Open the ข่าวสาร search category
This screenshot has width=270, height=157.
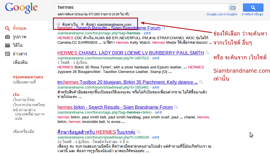pyautogui.click(x=20, y=54)
